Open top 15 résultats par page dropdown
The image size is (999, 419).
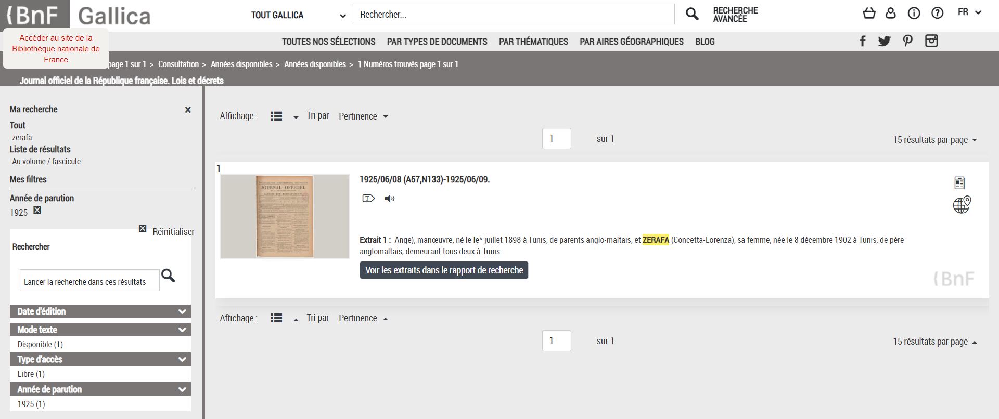tap(935, 140)
